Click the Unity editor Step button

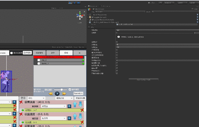(x=79, y=3)
